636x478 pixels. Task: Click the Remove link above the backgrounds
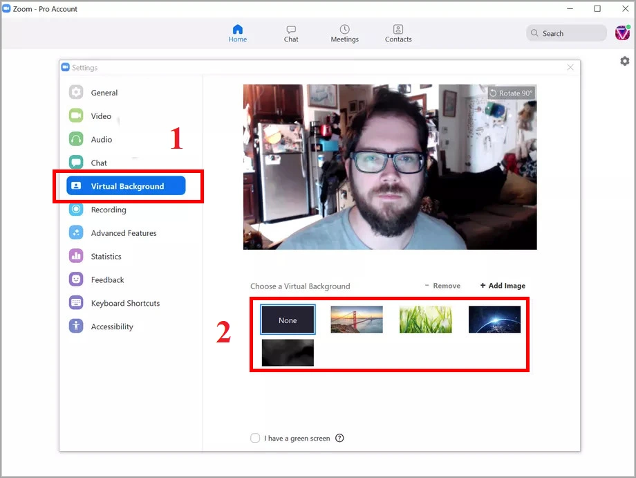[443, 285]
